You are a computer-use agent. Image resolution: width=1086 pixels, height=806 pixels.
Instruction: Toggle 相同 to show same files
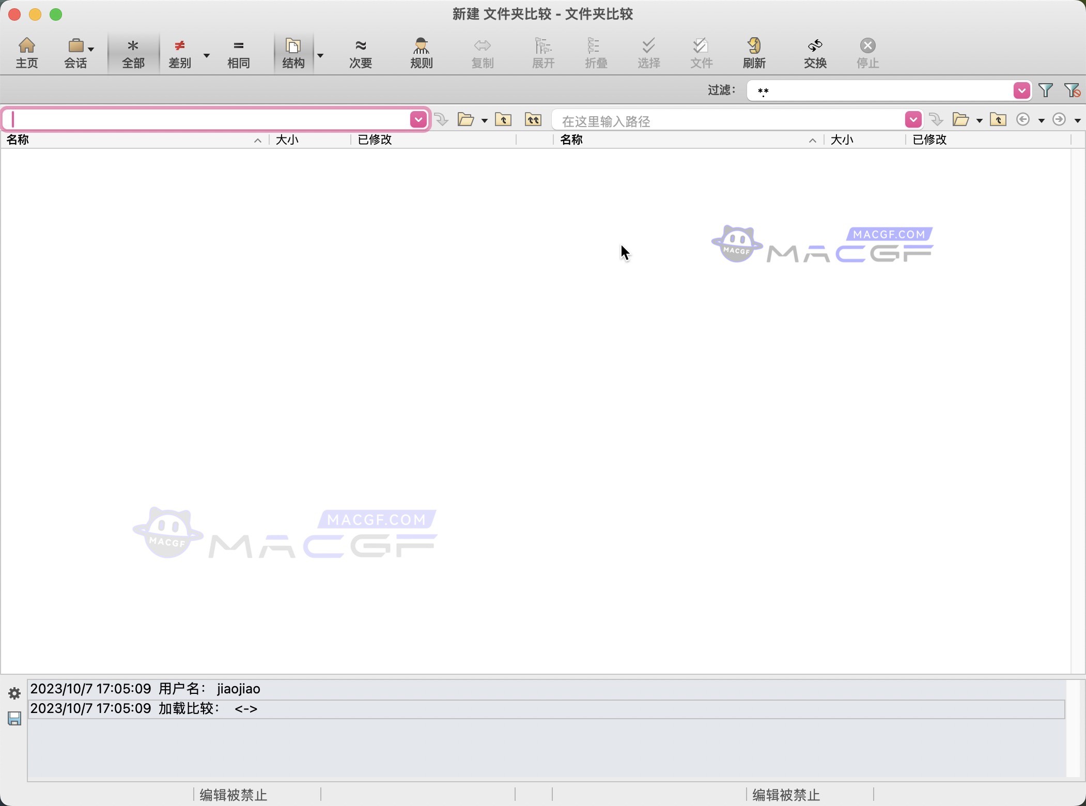(x=238, y=53)
